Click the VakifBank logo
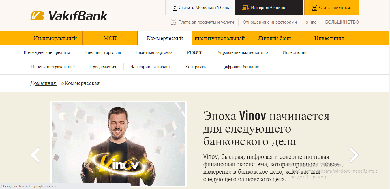This screenshot has height=189, width=390. [69, 16]
